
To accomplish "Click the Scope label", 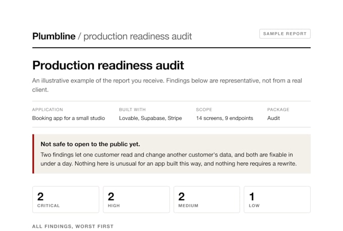I will (204, 110).
